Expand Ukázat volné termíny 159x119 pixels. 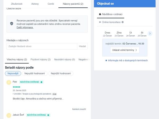125,50
